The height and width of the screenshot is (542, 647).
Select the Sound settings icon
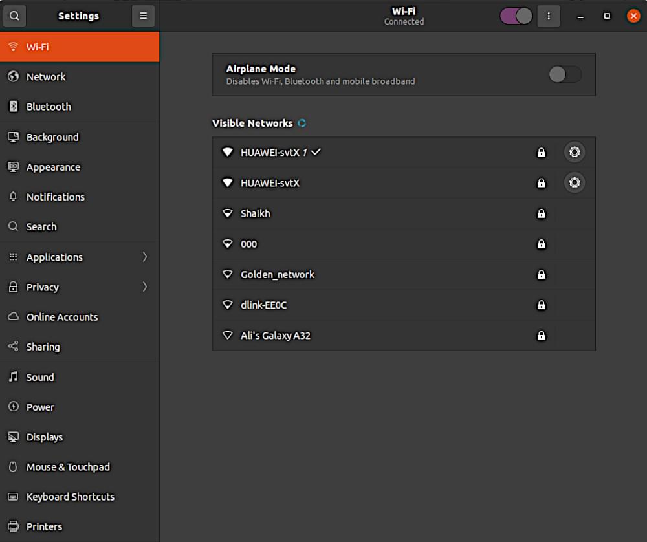click(x=13, y=377)
